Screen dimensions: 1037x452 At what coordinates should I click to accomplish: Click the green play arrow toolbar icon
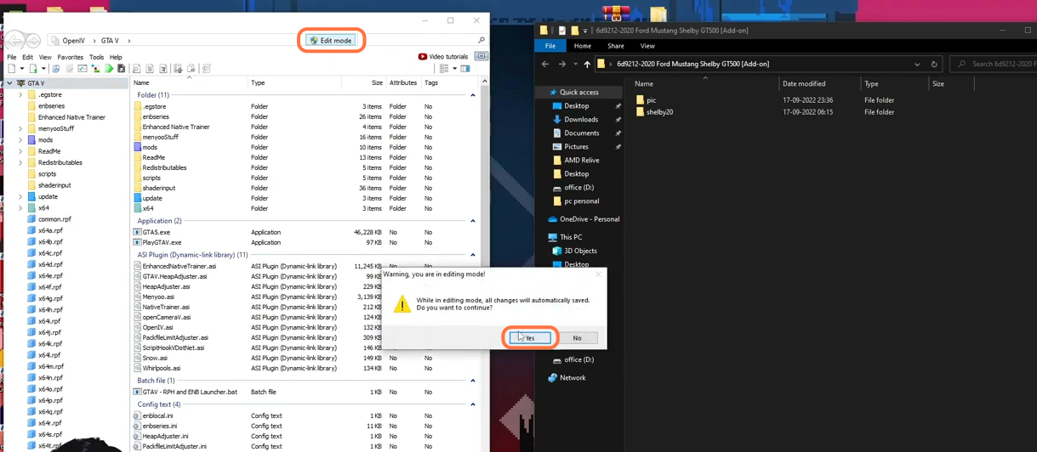109,69
